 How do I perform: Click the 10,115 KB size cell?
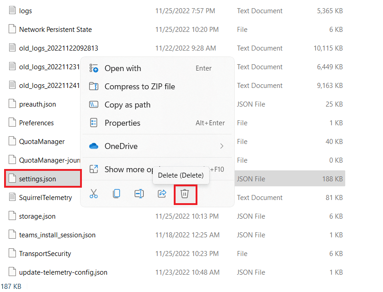point(328,48)
